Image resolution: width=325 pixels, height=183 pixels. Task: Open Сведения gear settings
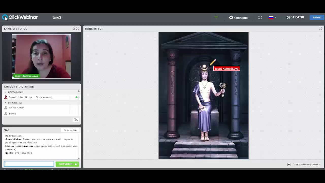point(239,18)
